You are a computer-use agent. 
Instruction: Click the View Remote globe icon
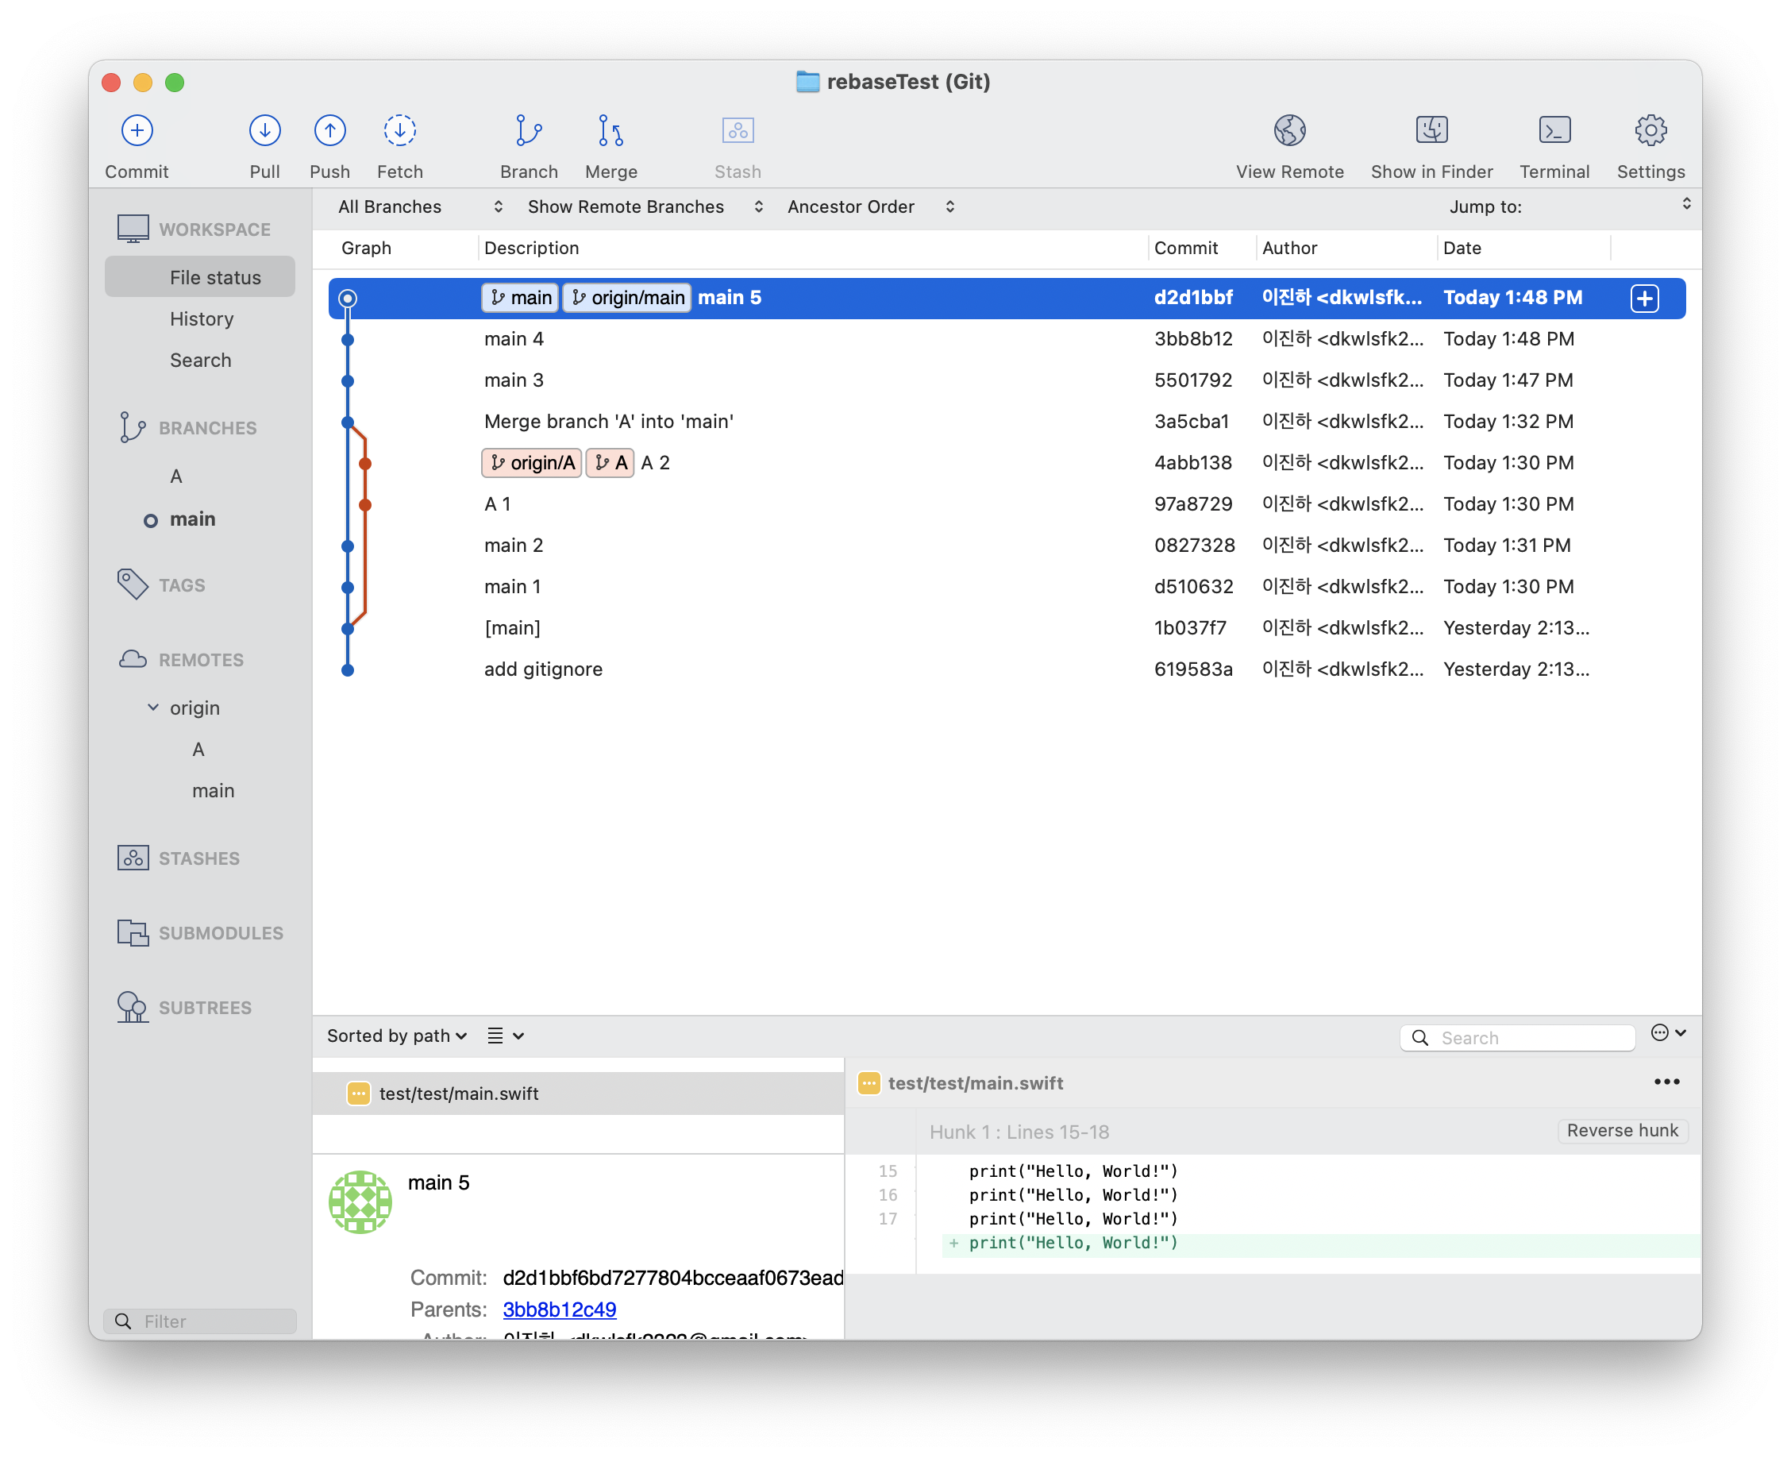[1289, 131]
